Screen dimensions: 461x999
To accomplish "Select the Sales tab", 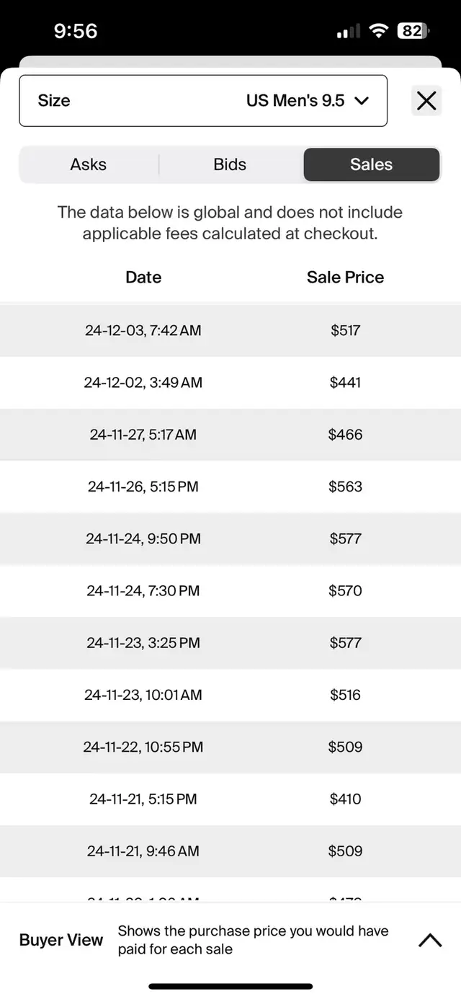I will 371,164.
